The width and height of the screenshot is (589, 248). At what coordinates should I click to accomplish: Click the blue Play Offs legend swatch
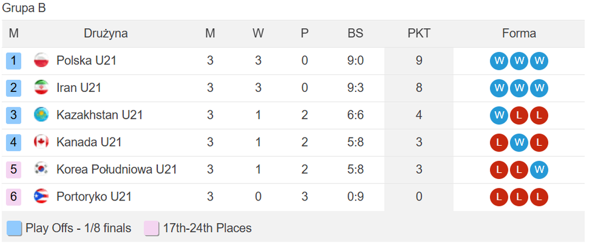click(x=14, y=228)
